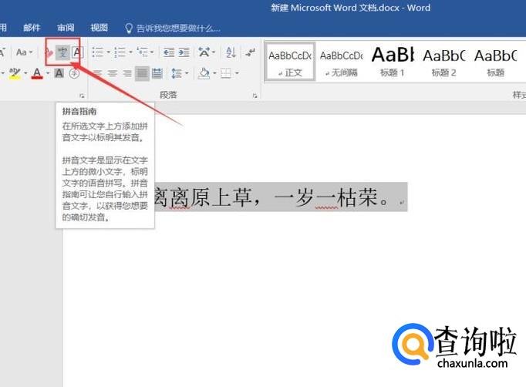Open the Font dialog launcher

pos(82,96)
